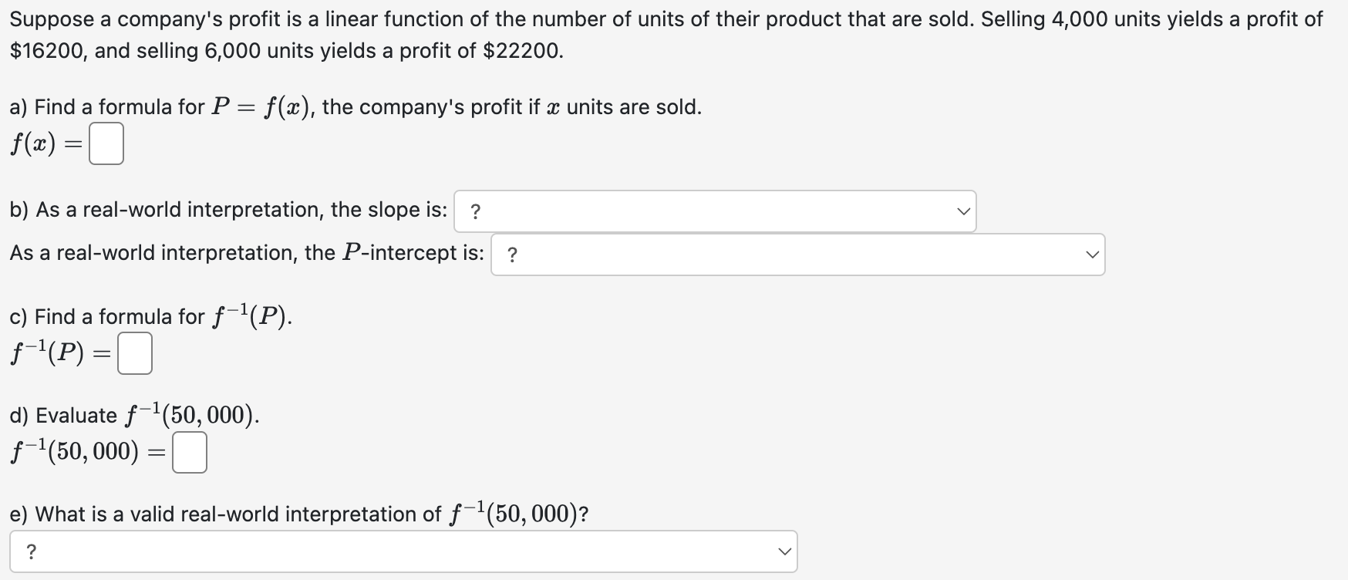The height and width of the screenshot is (580, 1348).
Task: Click inside the empty box after f(x) =
Action: pyautogui.click(x=106, y=143)
